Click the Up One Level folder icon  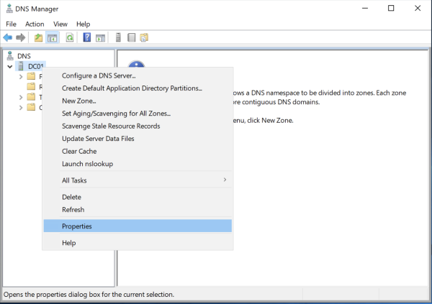[x=39, y=37]
